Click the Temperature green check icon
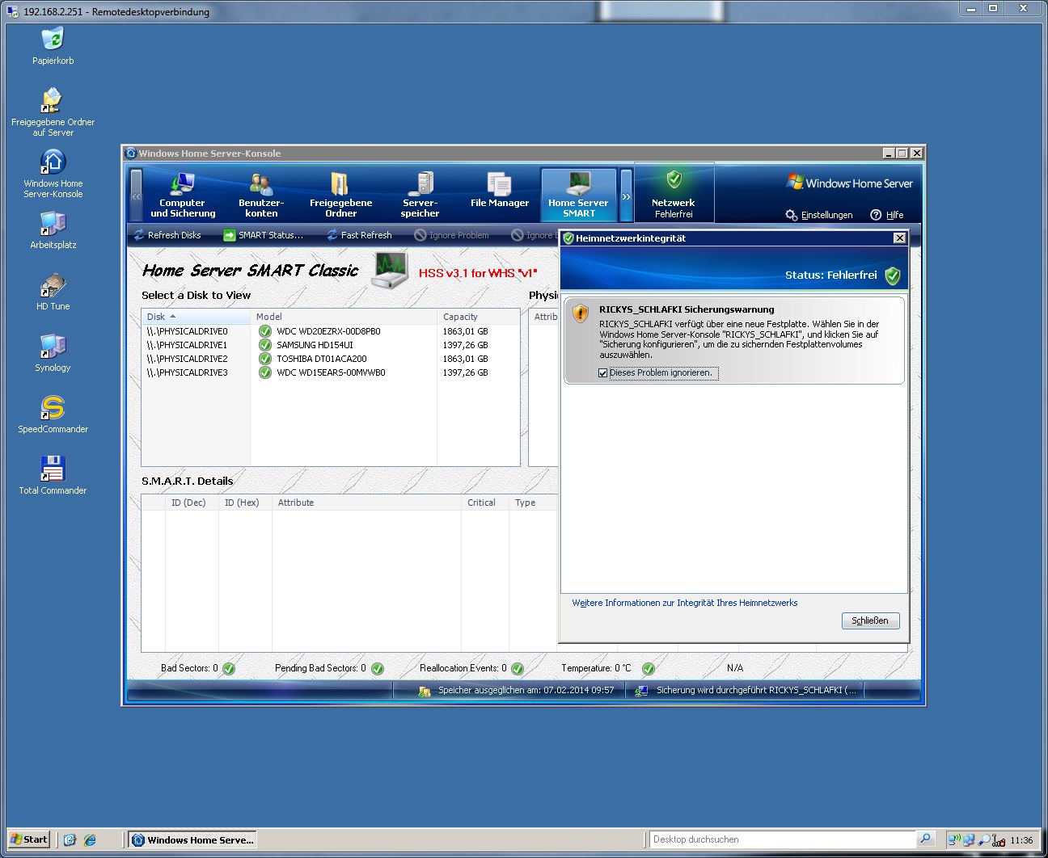The image size is (1048, 858). (x=648, y=669)
